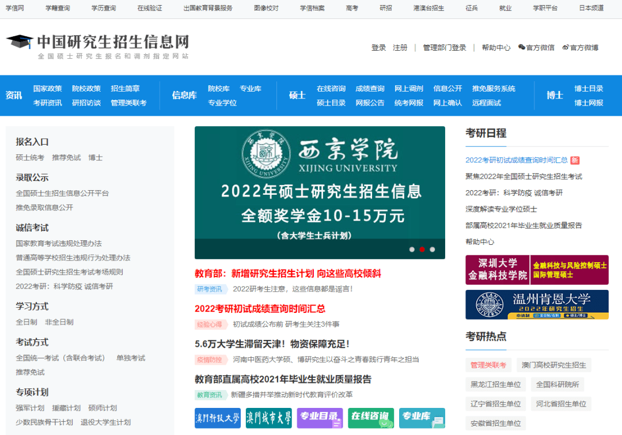Open 管理类联考 in the blue nav
Viewport: 622px width, 435px height.
[128, 103]
